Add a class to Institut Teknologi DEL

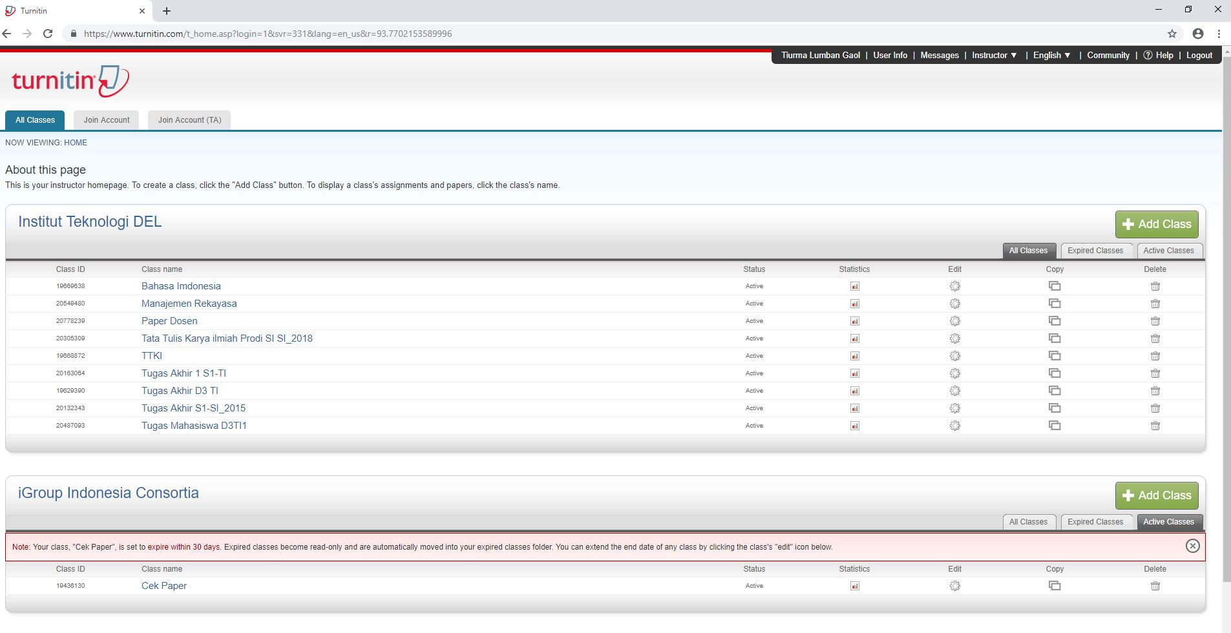coord(1157,224)
